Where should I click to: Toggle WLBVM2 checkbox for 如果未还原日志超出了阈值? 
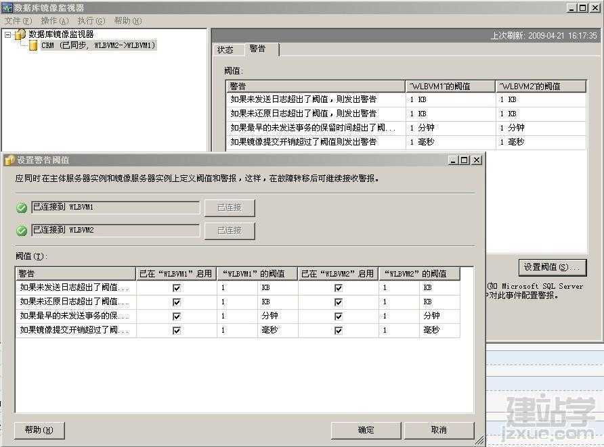[338, 302]
